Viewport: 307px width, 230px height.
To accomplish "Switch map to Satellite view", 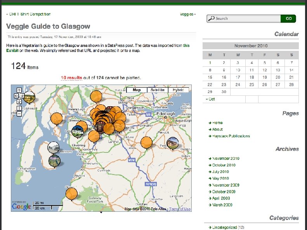I will click(158, 90).
